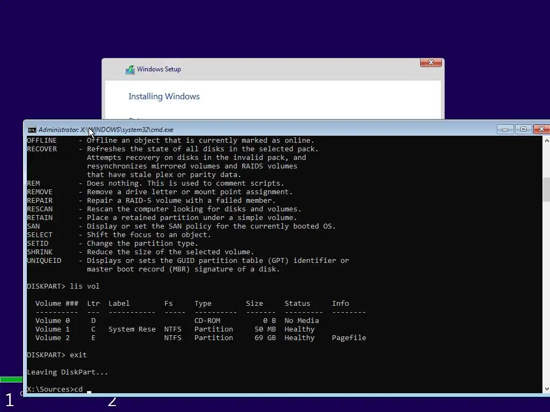Click the 'Status' column header

pyautogui.click(x=297, y=304)
